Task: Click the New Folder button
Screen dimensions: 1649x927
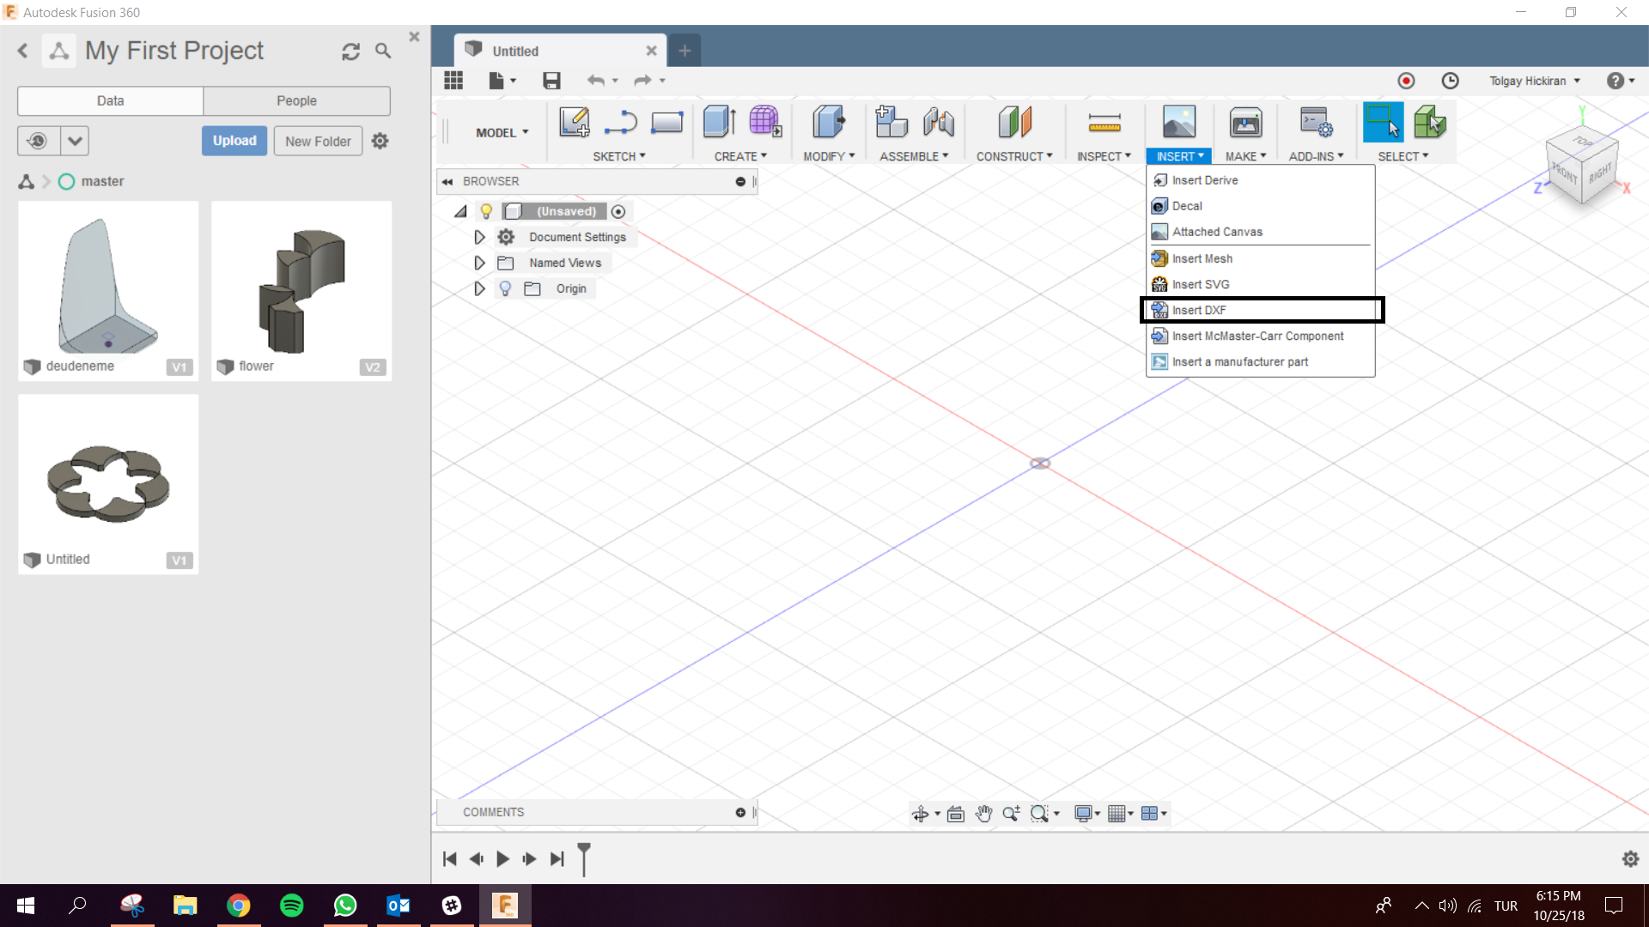Action: [x=318, y=141]
